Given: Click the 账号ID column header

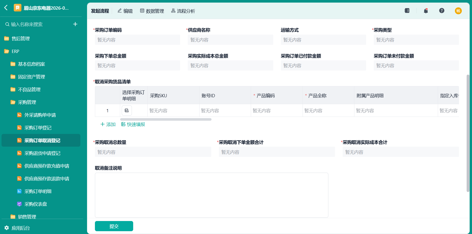Looking at the screenshot, I should tap(225, 95).
